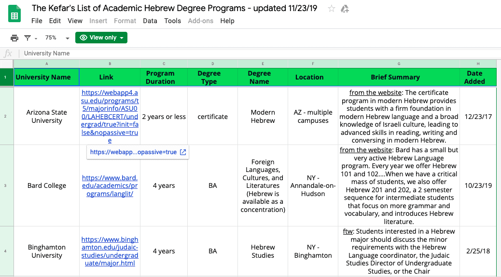Click the filter funnel icon
501x277 pixels.
click(28, 38)
